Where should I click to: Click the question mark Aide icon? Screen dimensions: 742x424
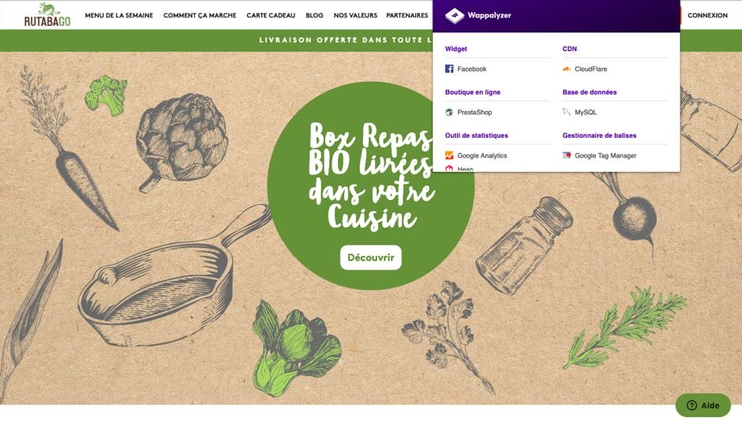tap(691, 406)
